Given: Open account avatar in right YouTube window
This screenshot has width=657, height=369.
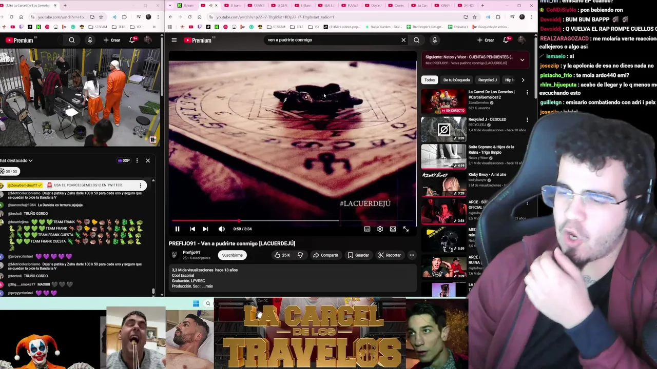Looking at the screenshot, I should [521, 40].
